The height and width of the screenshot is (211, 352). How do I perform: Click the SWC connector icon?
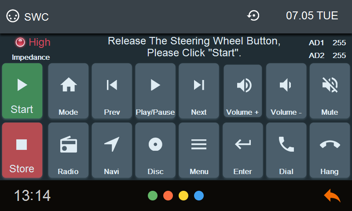(13, 16)
